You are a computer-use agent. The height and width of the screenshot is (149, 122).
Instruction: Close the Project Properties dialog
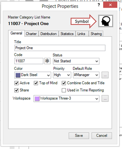[x=110, y=5]
